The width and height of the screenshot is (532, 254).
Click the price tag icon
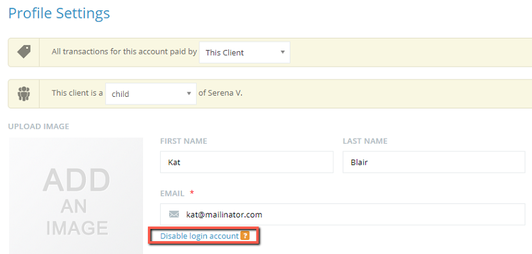click(x=24, y=52)
